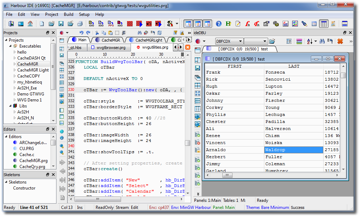This screenshot has height=217, width=361.
Task: Click the open table folder icon in ideDBU
Action: point(272,41)
